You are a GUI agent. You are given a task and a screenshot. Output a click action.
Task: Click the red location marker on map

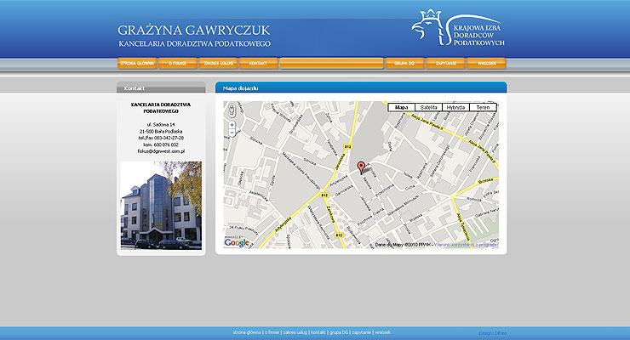point(360,167)
